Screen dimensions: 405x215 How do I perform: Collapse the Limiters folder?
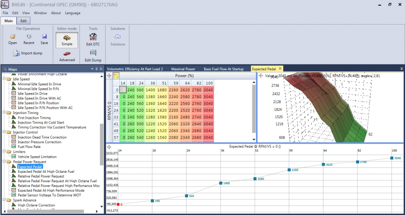coord(4,151)
